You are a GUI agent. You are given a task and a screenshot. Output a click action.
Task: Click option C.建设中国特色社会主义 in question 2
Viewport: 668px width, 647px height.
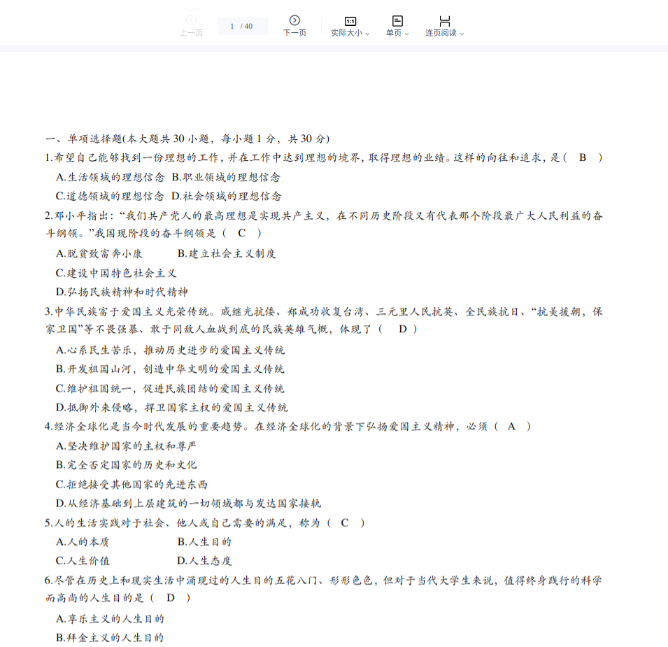(x=116, y=273)
